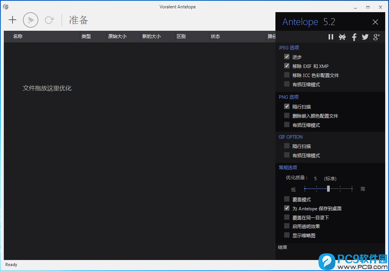Image resolution: width=389 pixels, height=271 pixels.
Task: Open the Google Plus icon
Action: click(x=376, y=37)
